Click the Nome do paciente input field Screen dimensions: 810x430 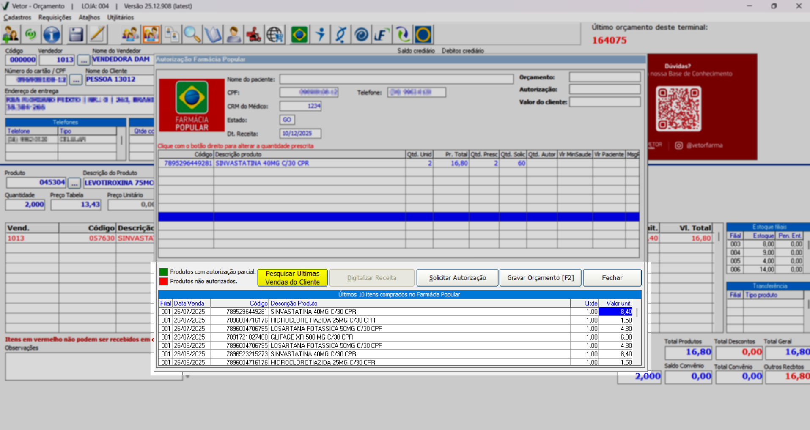tap(396, 79)
